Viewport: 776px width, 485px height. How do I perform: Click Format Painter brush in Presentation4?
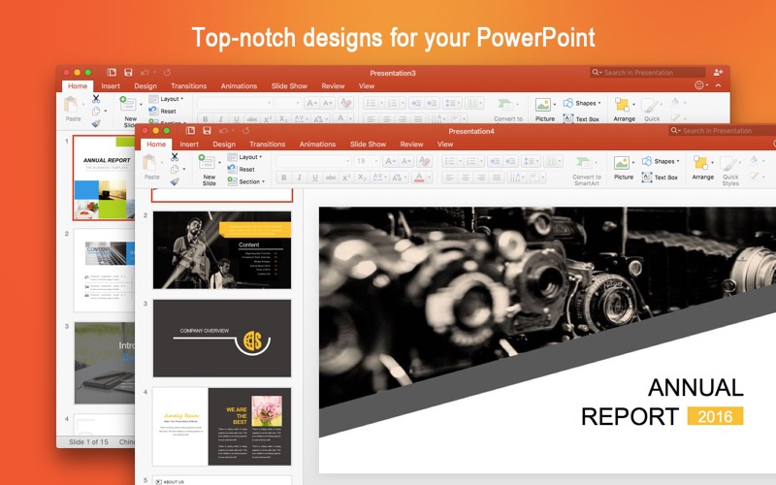pyautogui.click(x=175, y=181)
